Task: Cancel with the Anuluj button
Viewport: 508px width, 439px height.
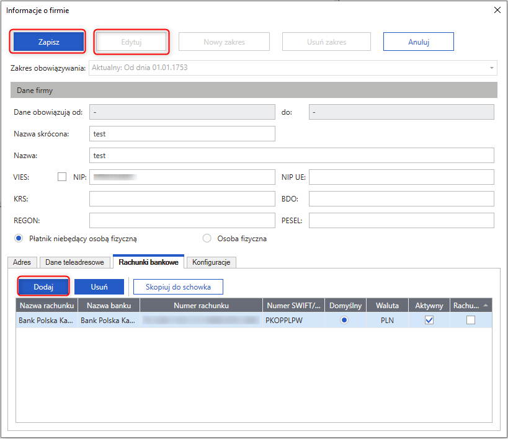Action: tap(419, 42)
